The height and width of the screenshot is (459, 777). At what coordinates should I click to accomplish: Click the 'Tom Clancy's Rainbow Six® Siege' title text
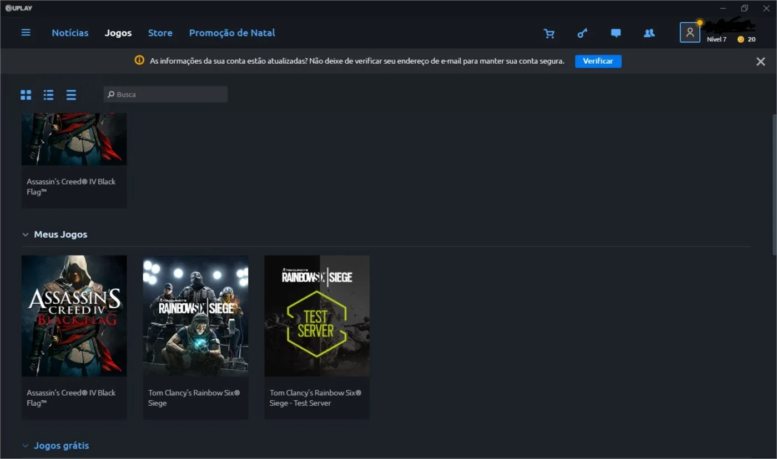click(x=194, y=397)
